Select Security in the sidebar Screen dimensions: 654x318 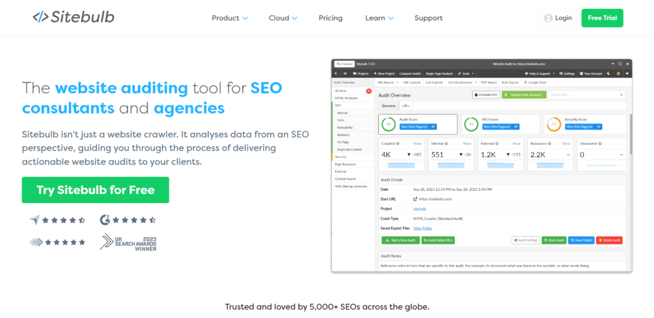[x=353, y=156]
